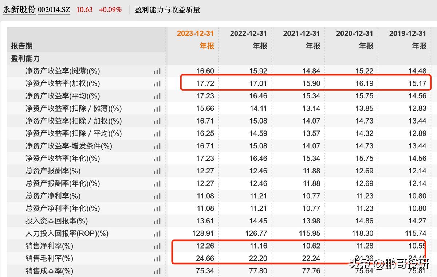Click chart icon for 净资产收益率(摊薄)(%) row
Image resolution: width=437 pixels, height=277 pixels.
click(157, 71)
